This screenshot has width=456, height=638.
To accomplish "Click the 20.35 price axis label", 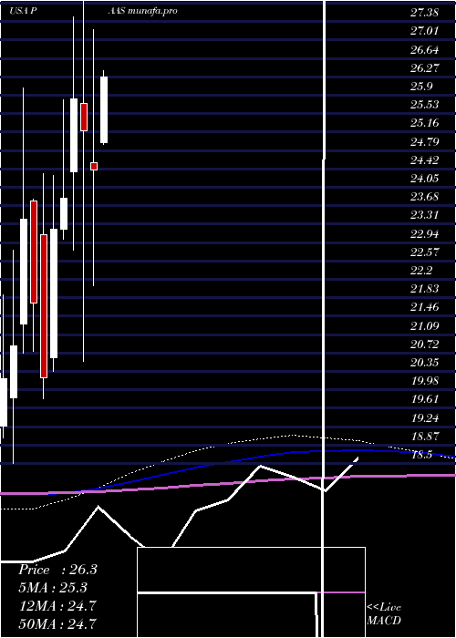I will coord(424,362).
